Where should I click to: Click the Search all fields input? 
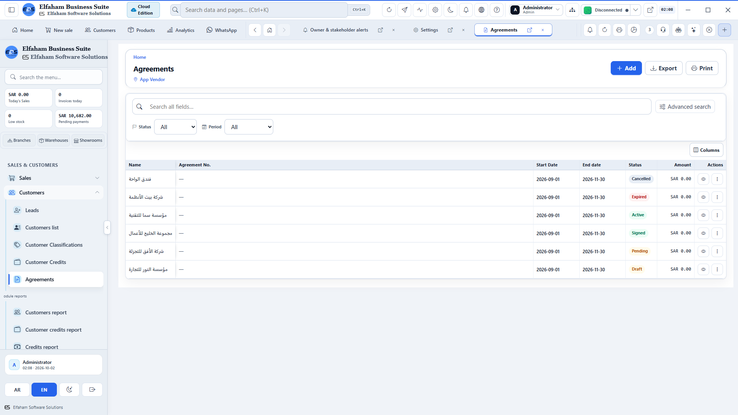click(x=392, y=107)
